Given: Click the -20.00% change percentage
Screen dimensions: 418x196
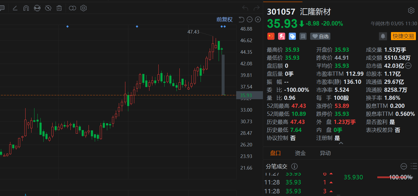Looking at the screenshot, I should point(332,23).
